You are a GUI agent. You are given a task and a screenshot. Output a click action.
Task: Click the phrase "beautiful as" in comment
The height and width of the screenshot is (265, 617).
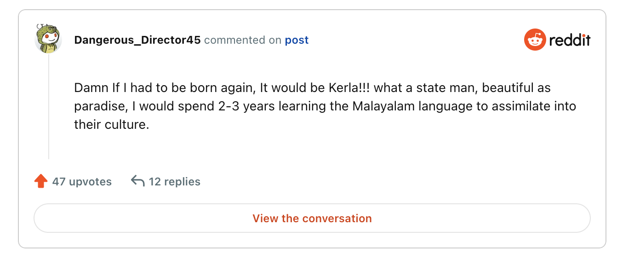(516, 87)
